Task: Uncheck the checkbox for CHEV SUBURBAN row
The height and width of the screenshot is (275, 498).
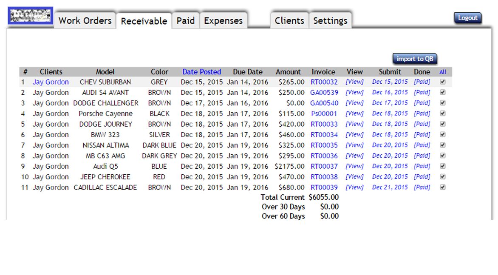Action: click(x=442, y=82)
